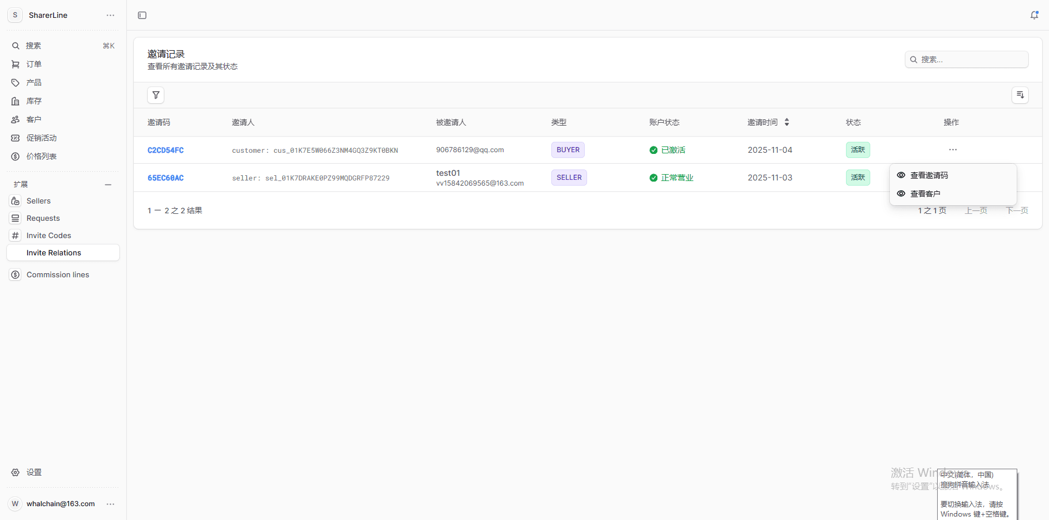
Task: Go to Invite Codes
Action: 49,236
